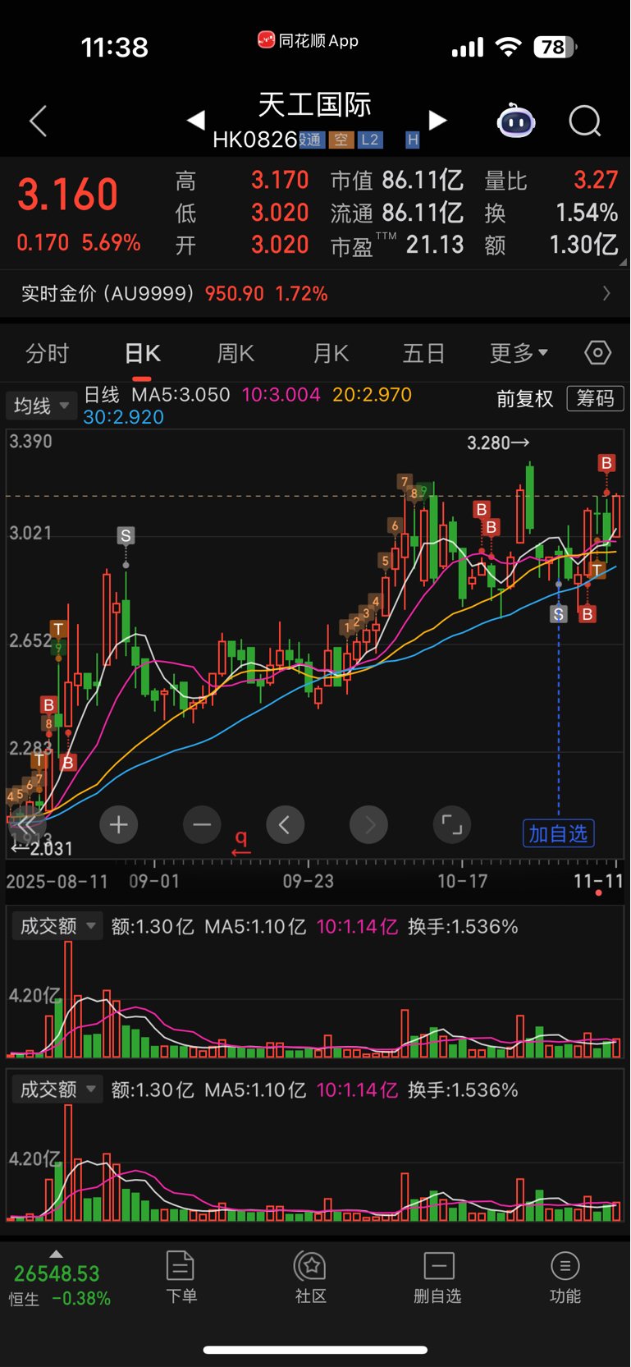Tap the 空 badge under stock name
The image size is (631, 1367).
[341, 140]
